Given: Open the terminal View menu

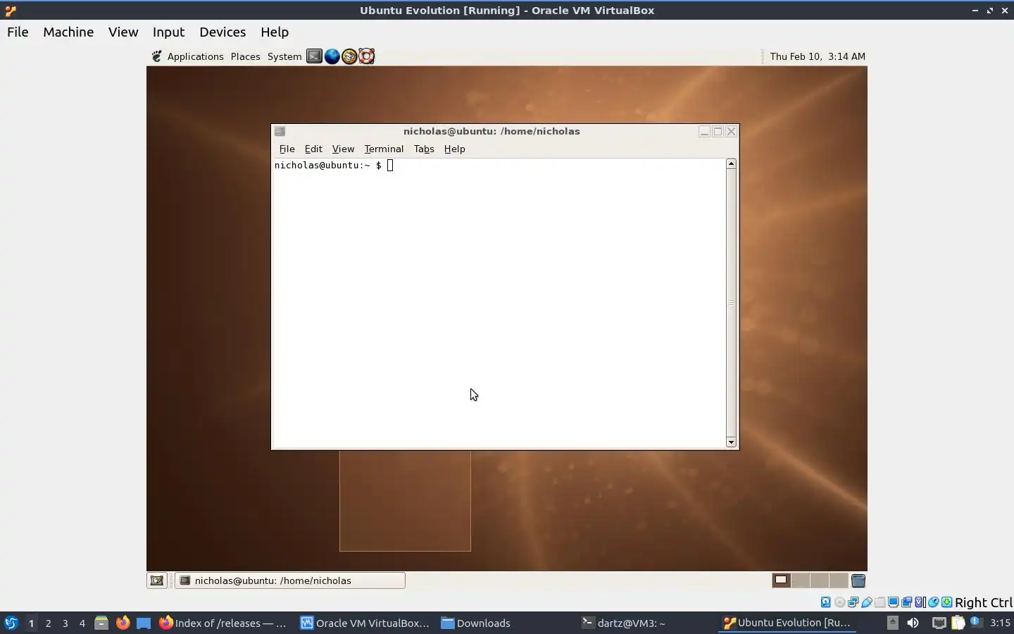Looking at the screenshot, I should pyautogui.click(x=343, y=149).
